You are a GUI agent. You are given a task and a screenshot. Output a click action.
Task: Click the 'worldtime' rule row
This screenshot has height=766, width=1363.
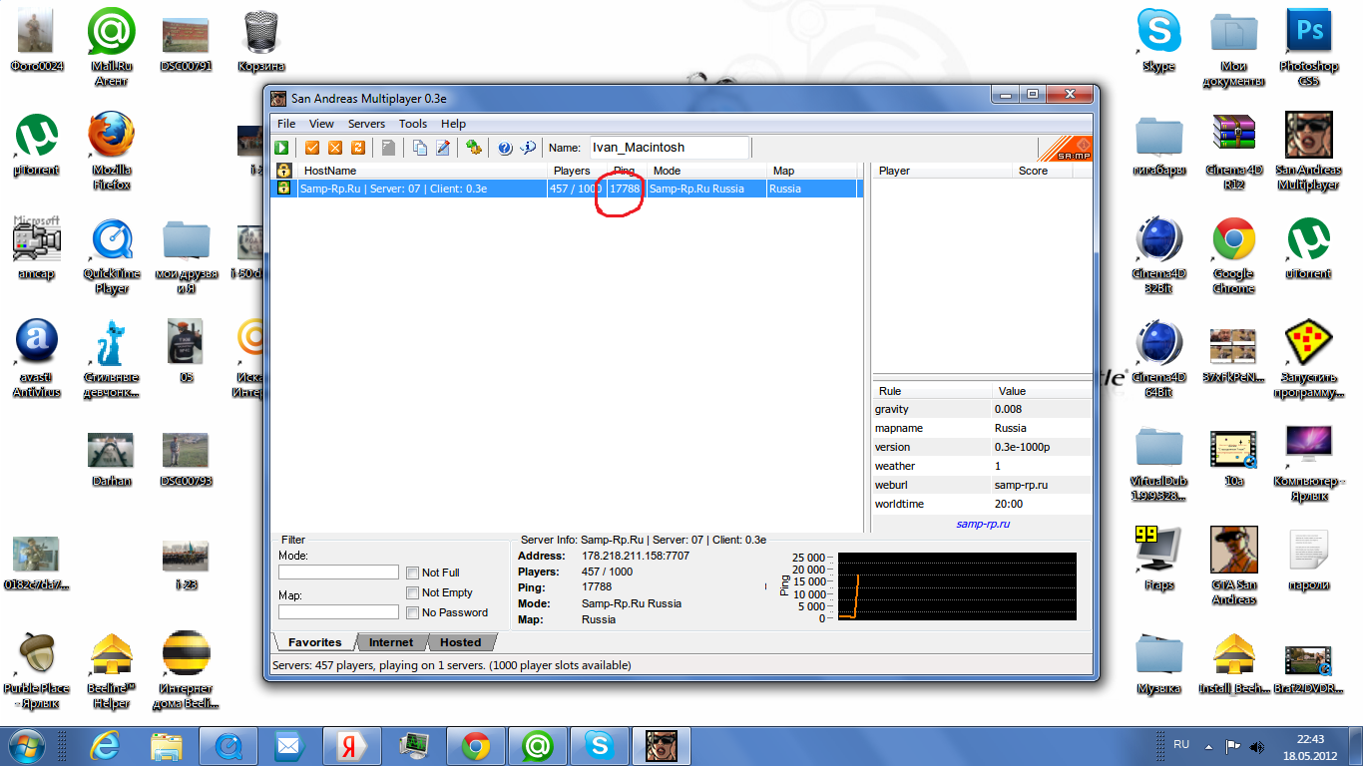point(982,504)
